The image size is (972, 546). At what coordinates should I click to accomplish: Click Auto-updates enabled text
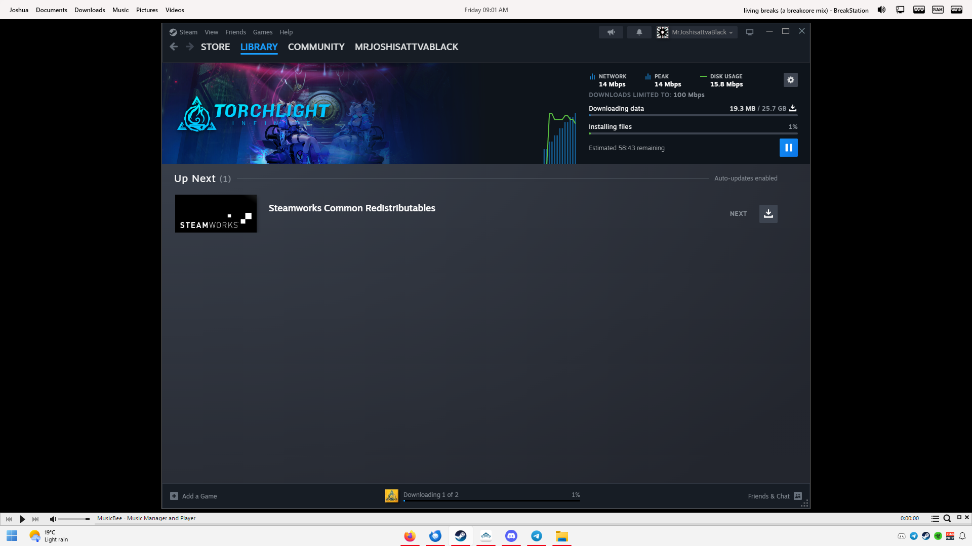pyautogui.click(x=746, y=178)
